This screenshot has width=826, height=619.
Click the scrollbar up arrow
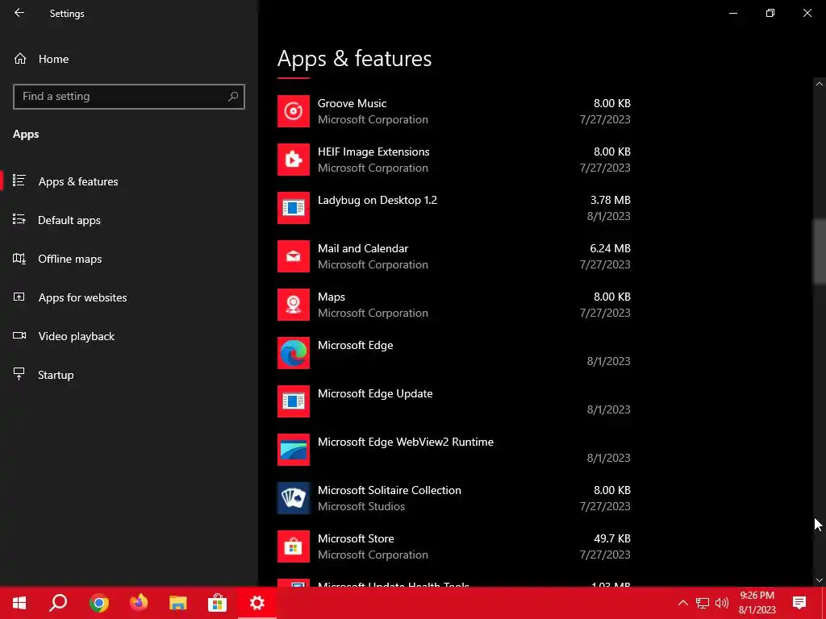click(820, 84)
